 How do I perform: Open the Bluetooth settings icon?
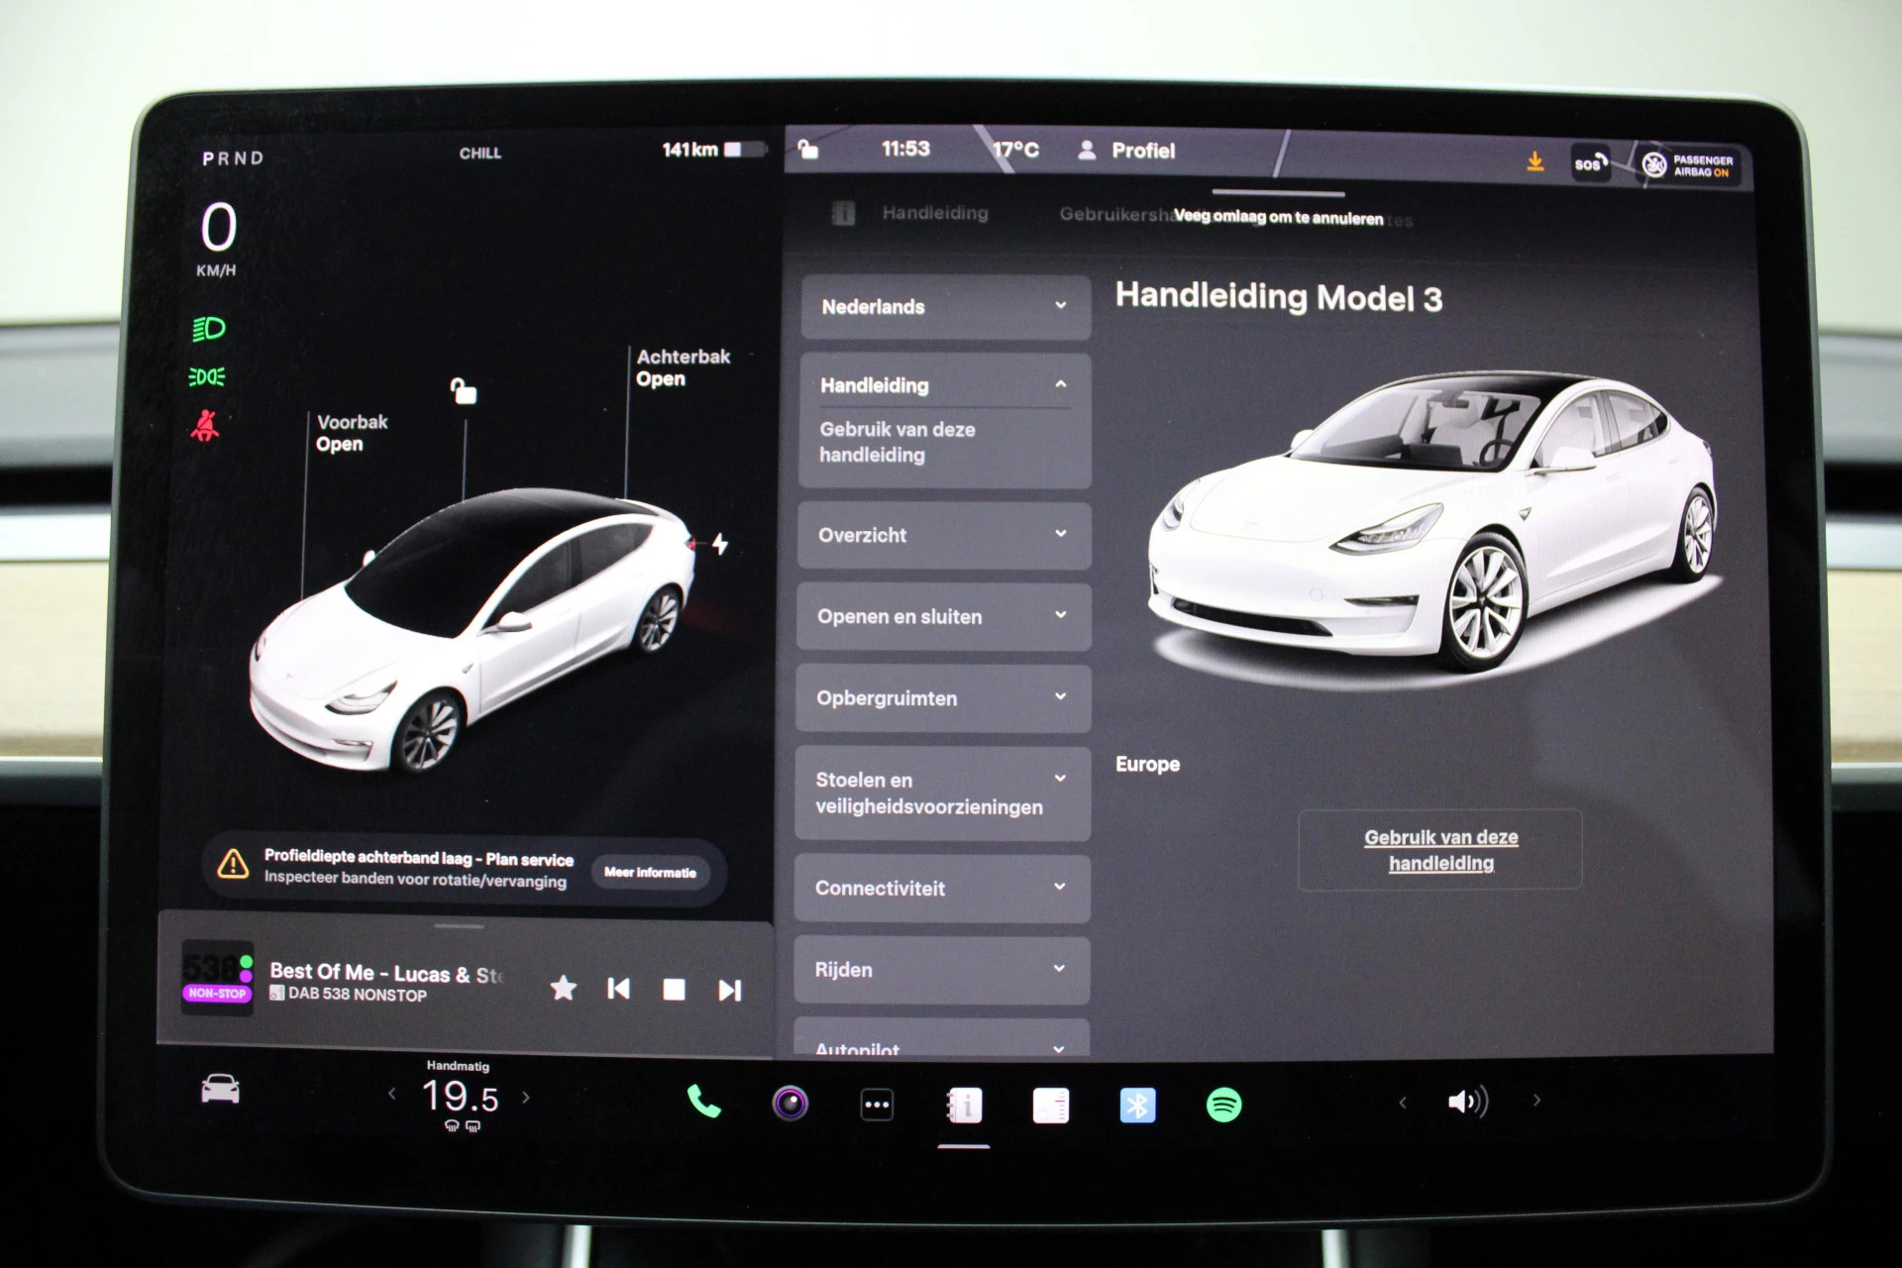click(x=1137, y=1105)
